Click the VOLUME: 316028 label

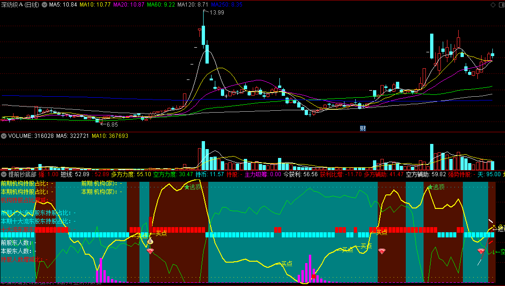tap(31, 136)
